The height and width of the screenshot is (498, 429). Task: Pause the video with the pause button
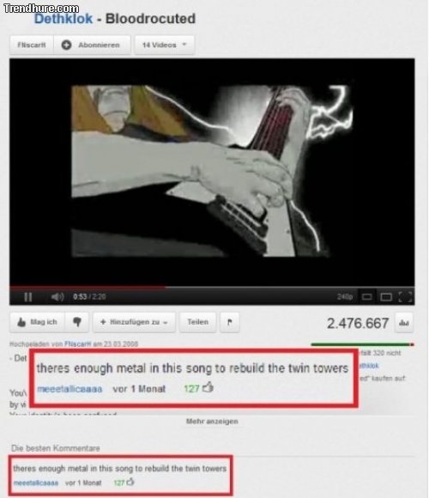pyautogui.click(x=28, y=297)
